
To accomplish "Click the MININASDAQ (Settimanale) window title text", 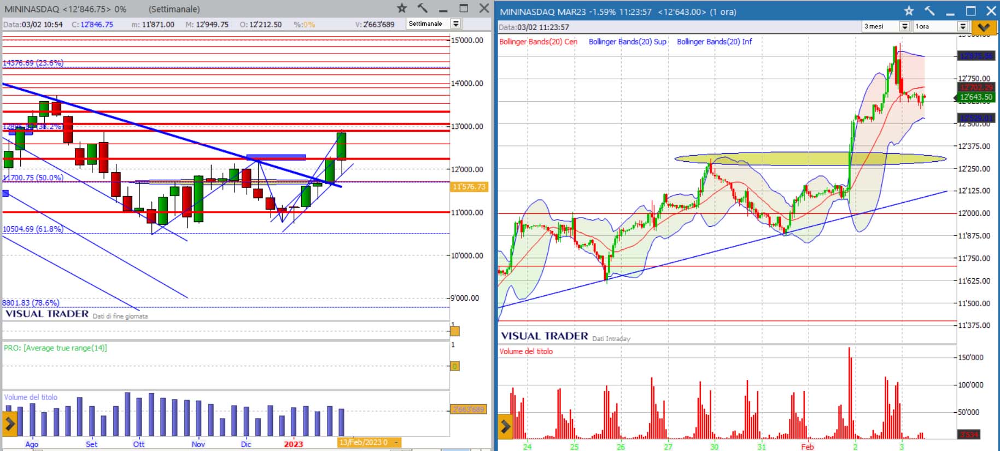I will coord(102,9).
